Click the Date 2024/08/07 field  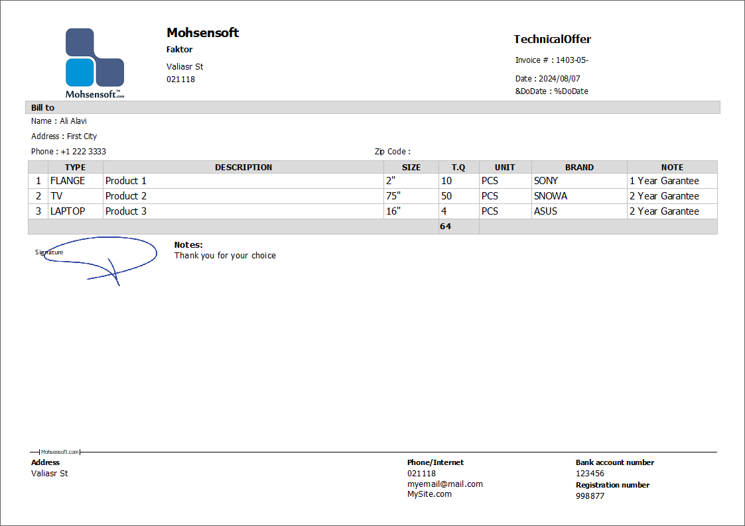(x=547, y=78)
